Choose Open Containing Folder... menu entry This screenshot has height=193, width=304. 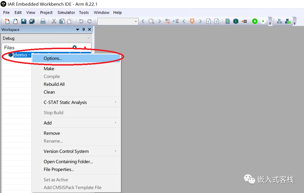click(x=76, y=161)
